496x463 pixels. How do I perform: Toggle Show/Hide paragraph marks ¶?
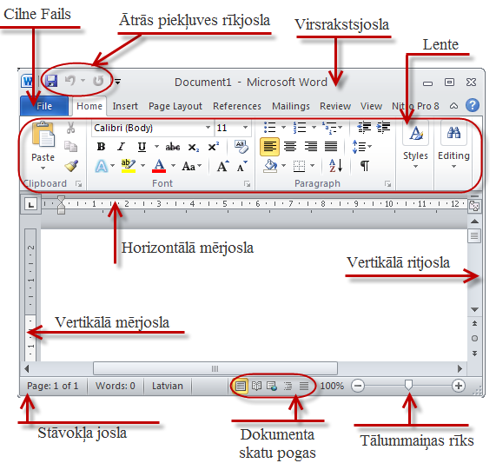365,165
